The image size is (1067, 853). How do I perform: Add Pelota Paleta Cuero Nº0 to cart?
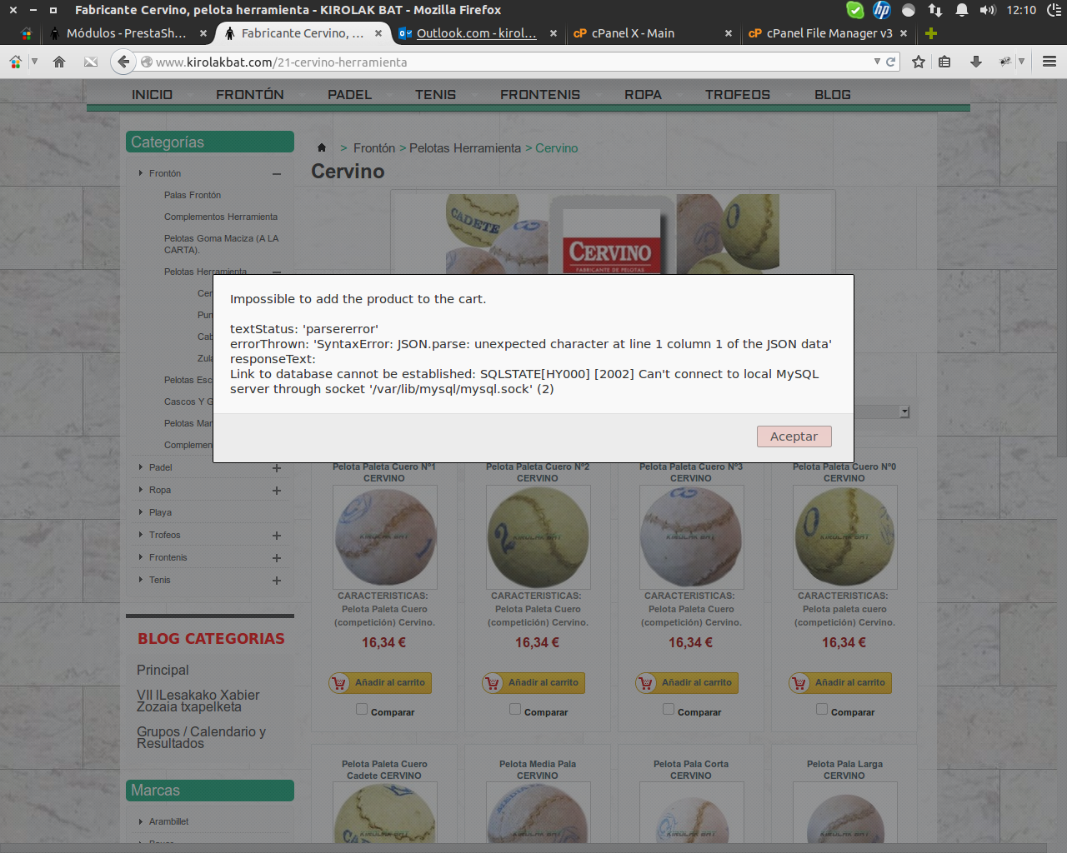coord(840,683)
